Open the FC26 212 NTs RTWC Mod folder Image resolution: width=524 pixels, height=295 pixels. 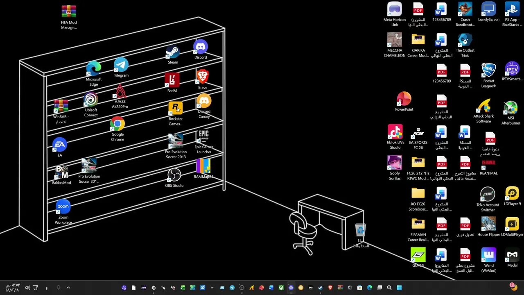(x=418, y=168)
